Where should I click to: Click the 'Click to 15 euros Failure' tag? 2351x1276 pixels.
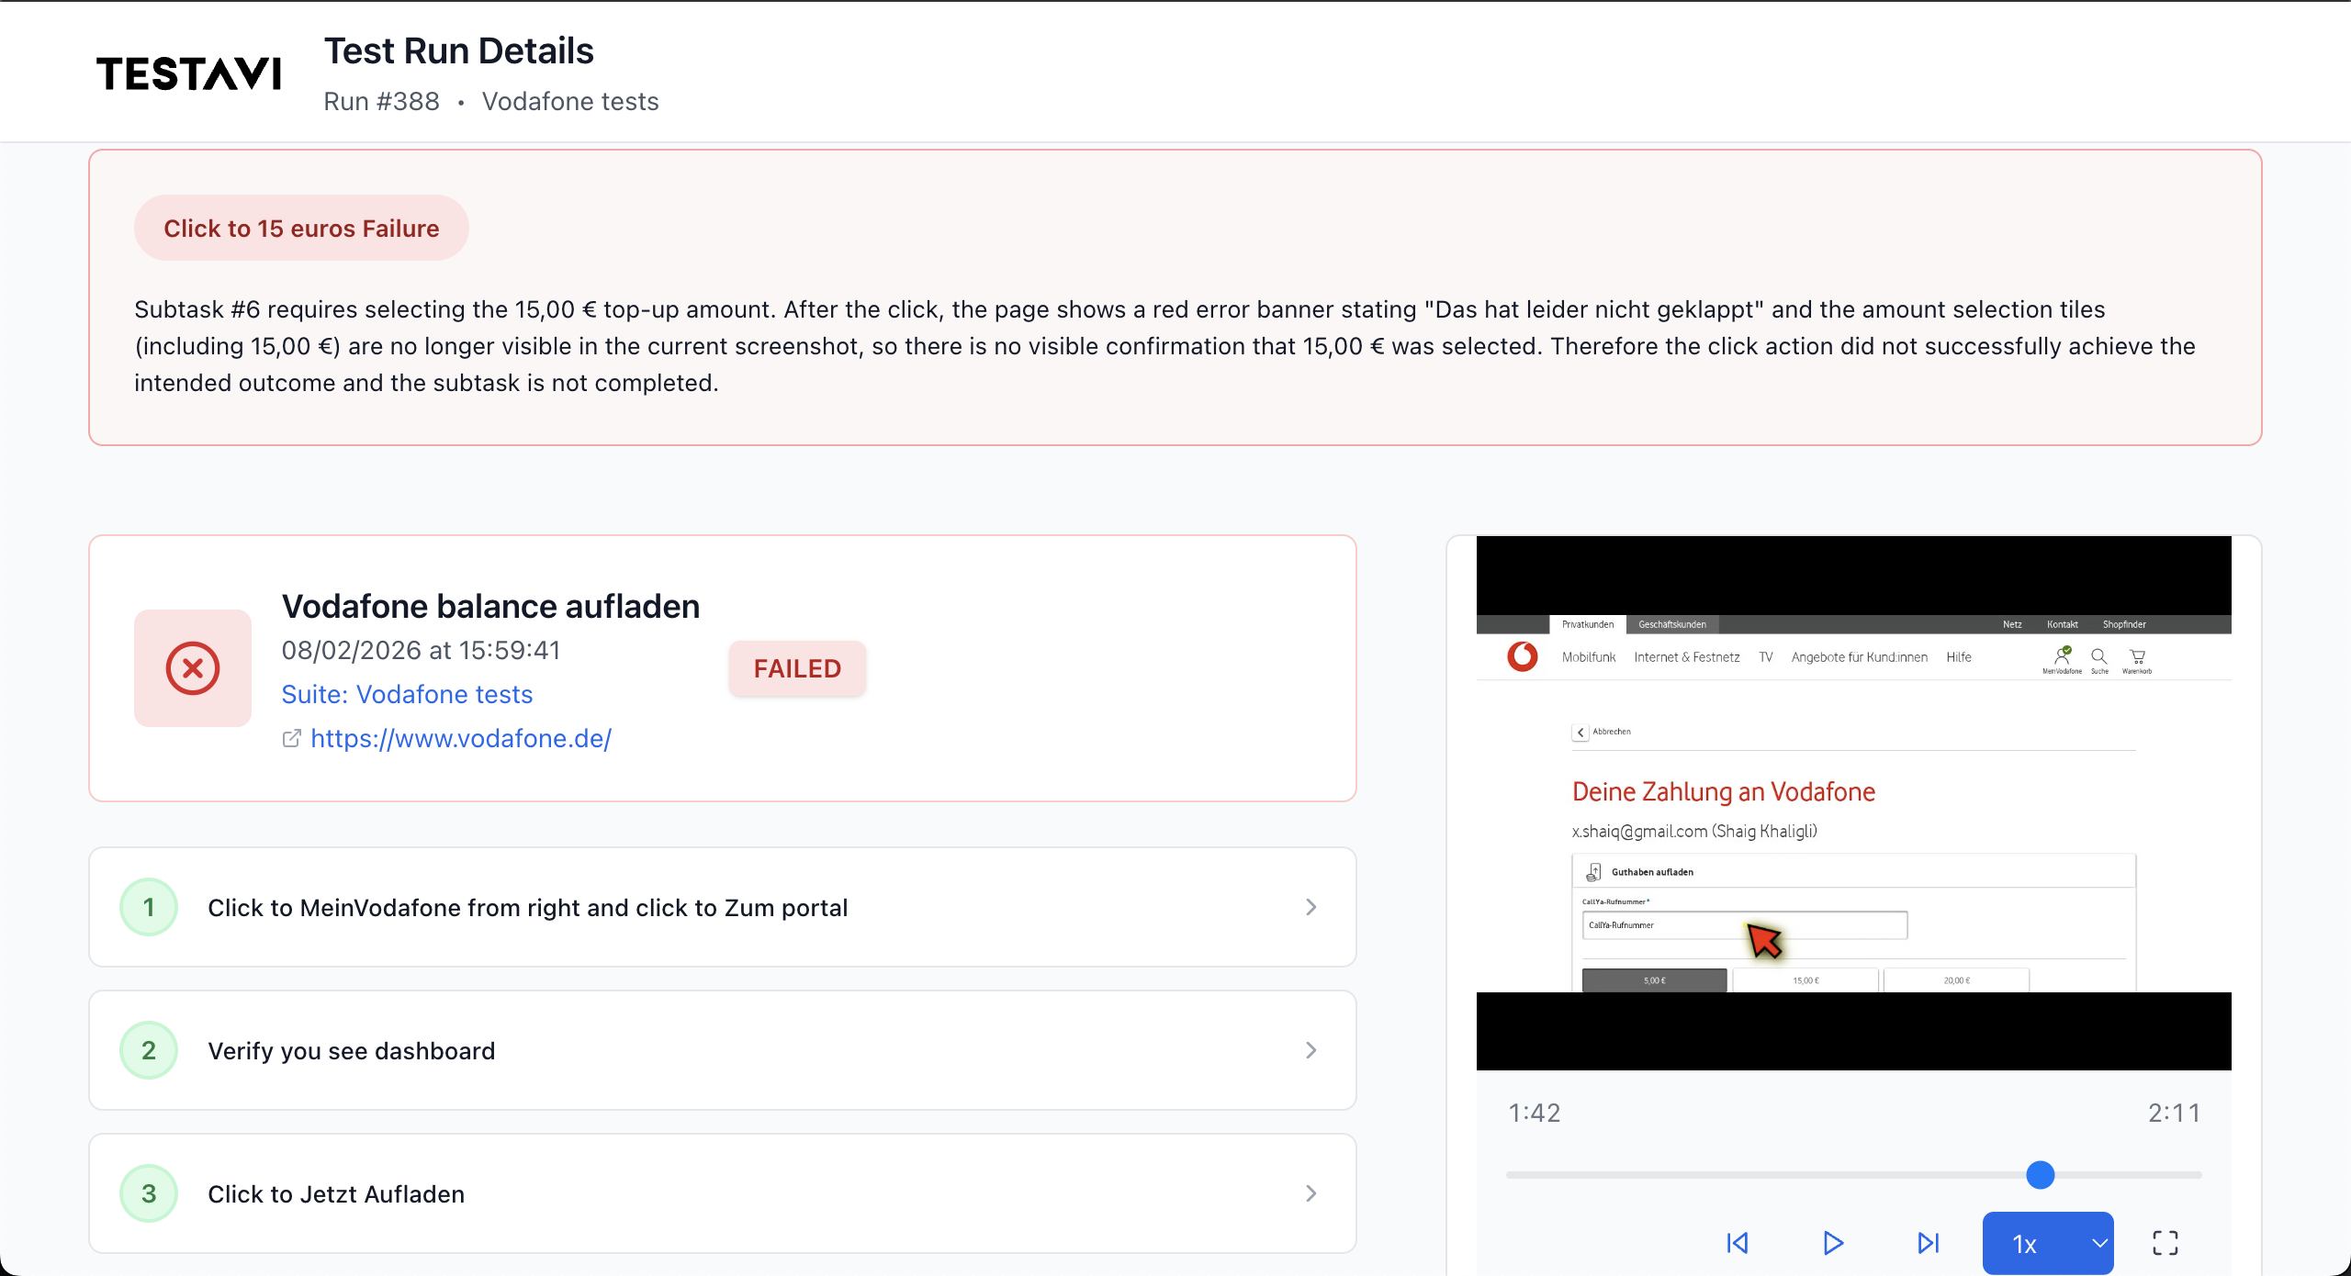301,228
